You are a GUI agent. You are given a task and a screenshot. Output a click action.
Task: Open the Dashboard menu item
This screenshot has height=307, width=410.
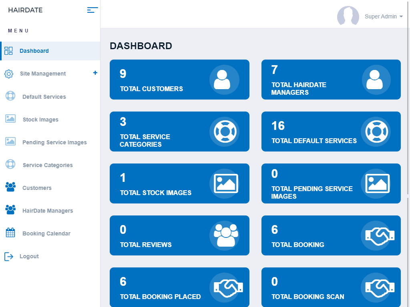[50, 51]
